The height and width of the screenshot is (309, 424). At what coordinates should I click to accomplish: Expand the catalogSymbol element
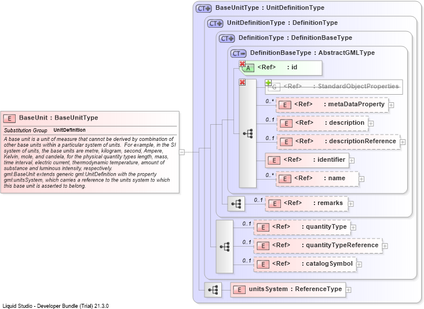[359, 265]
